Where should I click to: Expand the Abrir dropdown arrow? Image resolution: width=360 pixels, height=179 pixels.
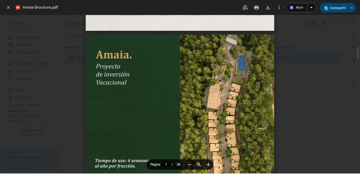[x=311, y=8]
